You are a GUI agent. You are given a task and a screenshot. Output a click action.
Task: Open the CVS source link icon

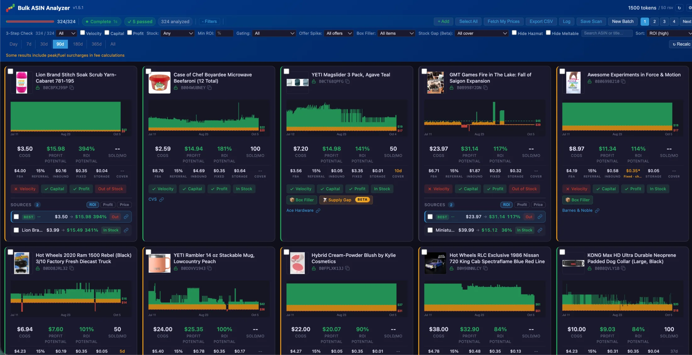coord(162,199)
